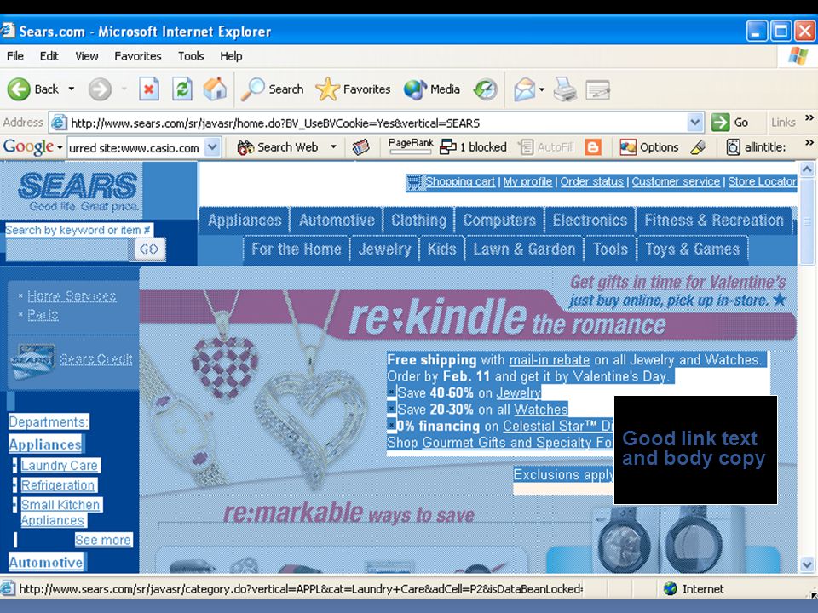Click the Search Web button
This screenshot has width=818, height=613.
coord(277,147)
